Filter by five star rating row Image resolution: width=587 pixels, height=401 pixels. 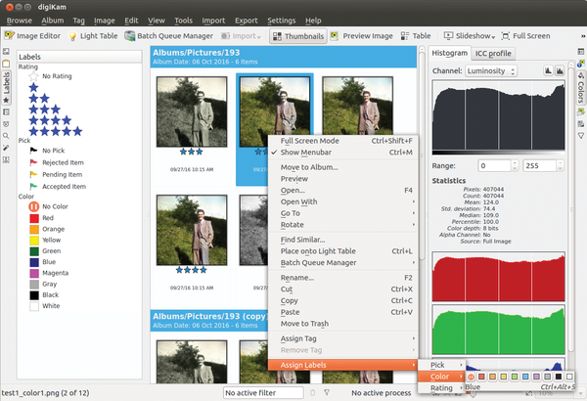56,131
